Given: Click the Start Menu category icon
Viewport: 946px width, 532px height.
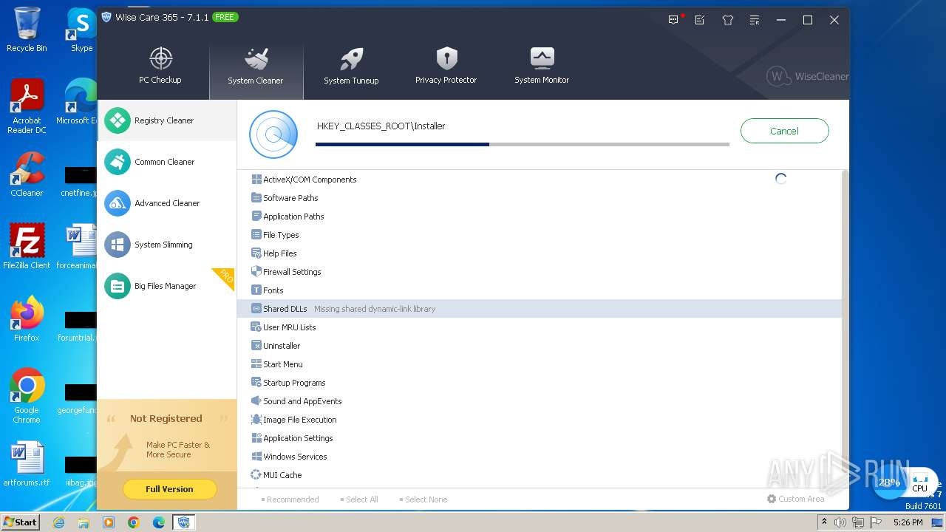Looking at the screenshot, I should [256, 364].
